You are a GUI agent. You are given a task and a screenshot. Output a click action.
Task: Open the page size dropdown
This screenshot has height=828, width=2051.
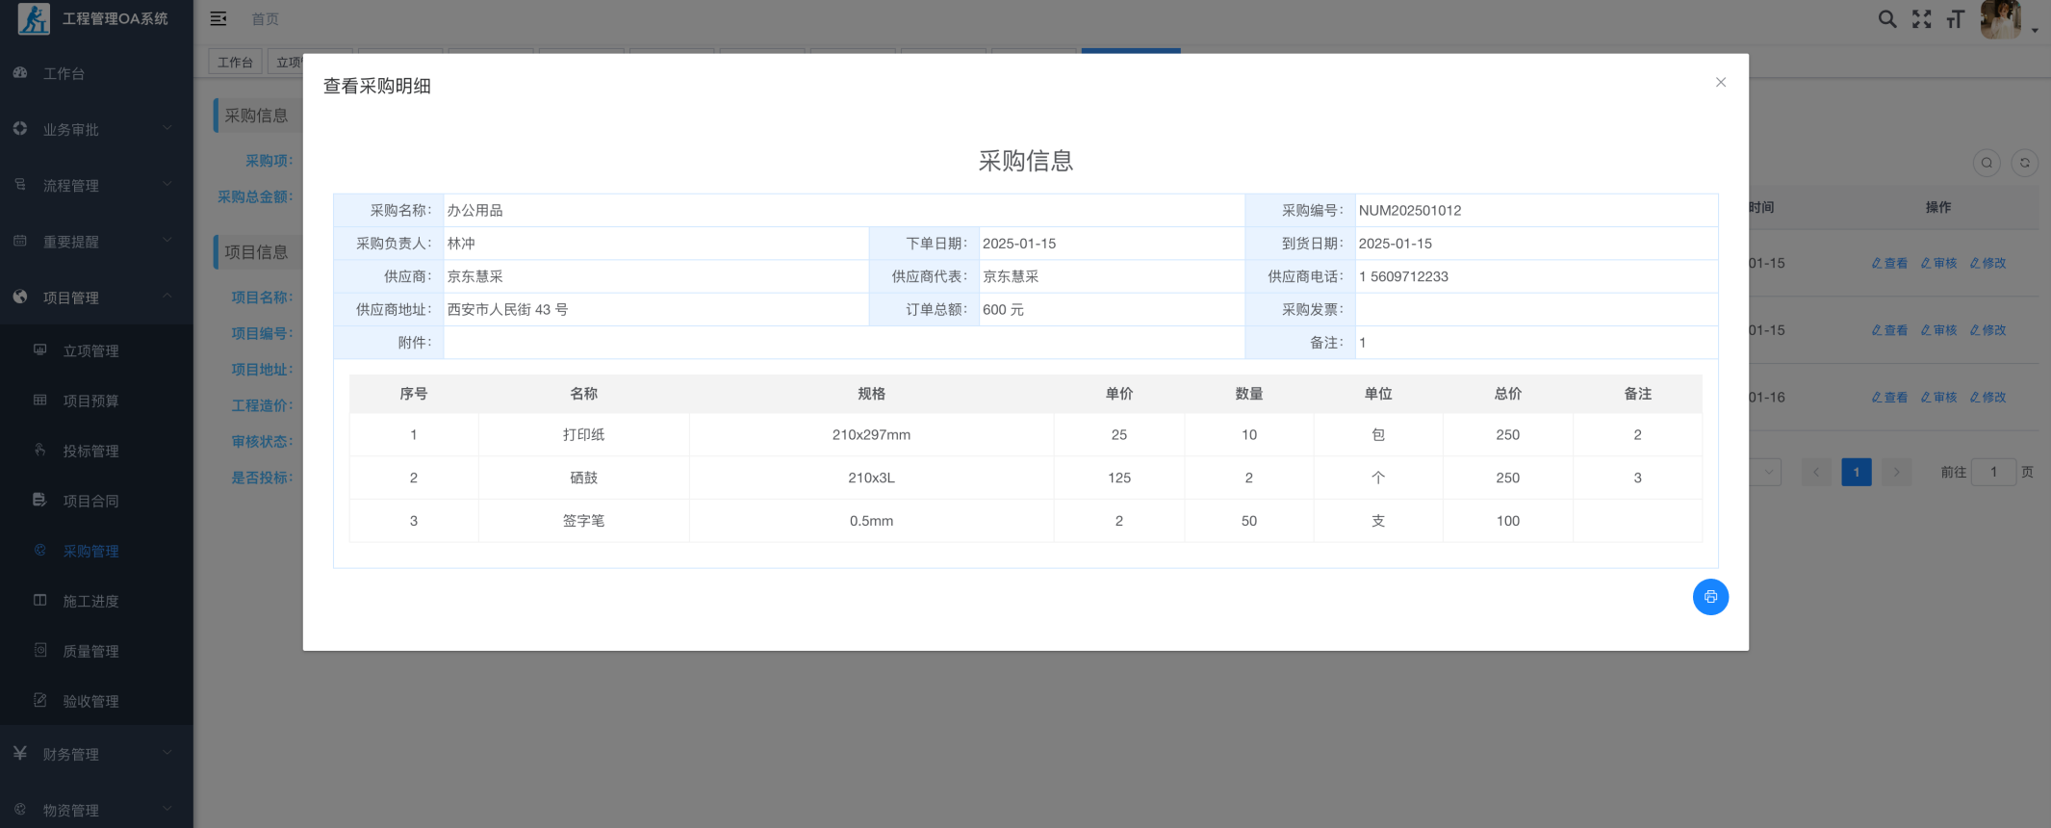coord(1766,472)
